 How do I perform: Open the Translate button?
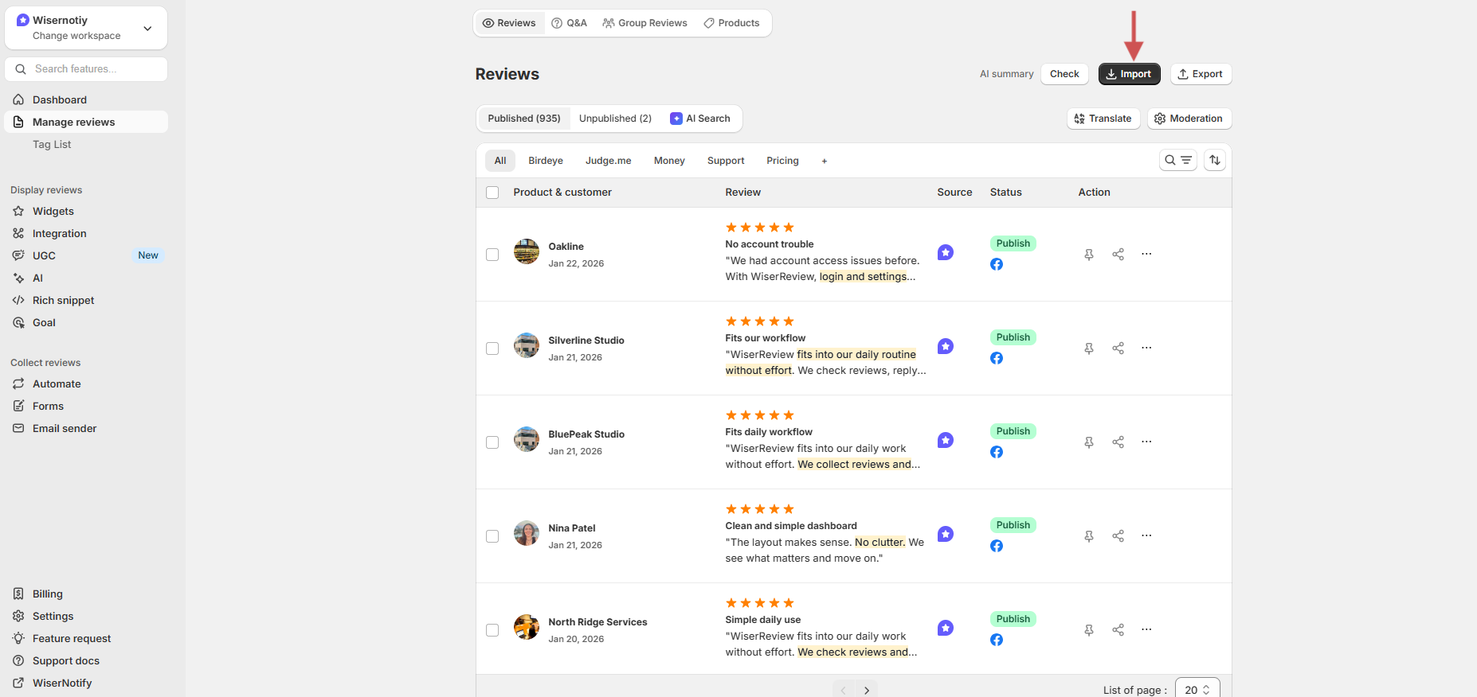pos(1103,119)
